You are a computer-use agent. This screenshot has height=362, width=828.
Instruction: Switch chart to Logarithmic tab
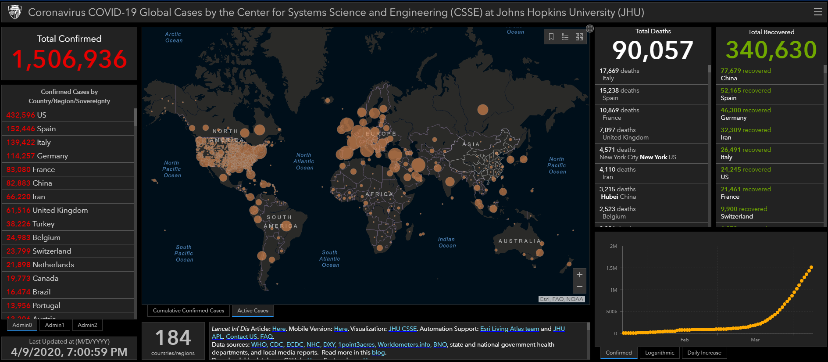click(x=660, y=353)
